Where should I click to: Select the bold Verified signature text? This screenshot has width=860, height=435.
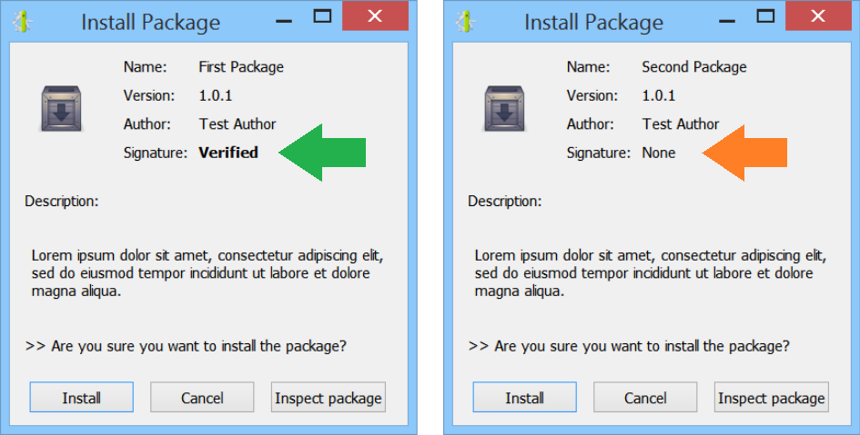(x=228, y=152)
